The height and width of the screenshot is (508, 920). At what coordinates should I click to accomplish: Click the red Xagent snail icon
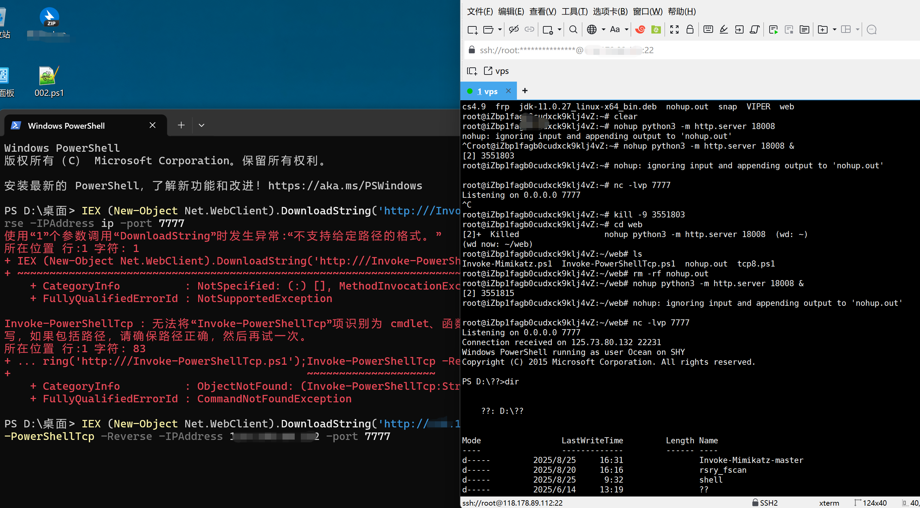click(640, 29)
